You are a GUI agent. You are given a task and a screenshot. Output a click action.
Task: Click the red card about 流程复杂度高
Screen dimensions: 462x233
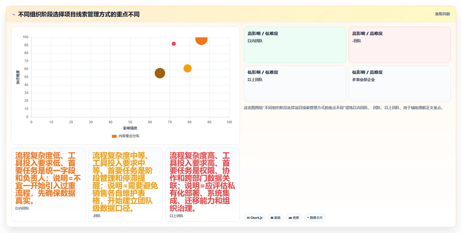(203, 185)
